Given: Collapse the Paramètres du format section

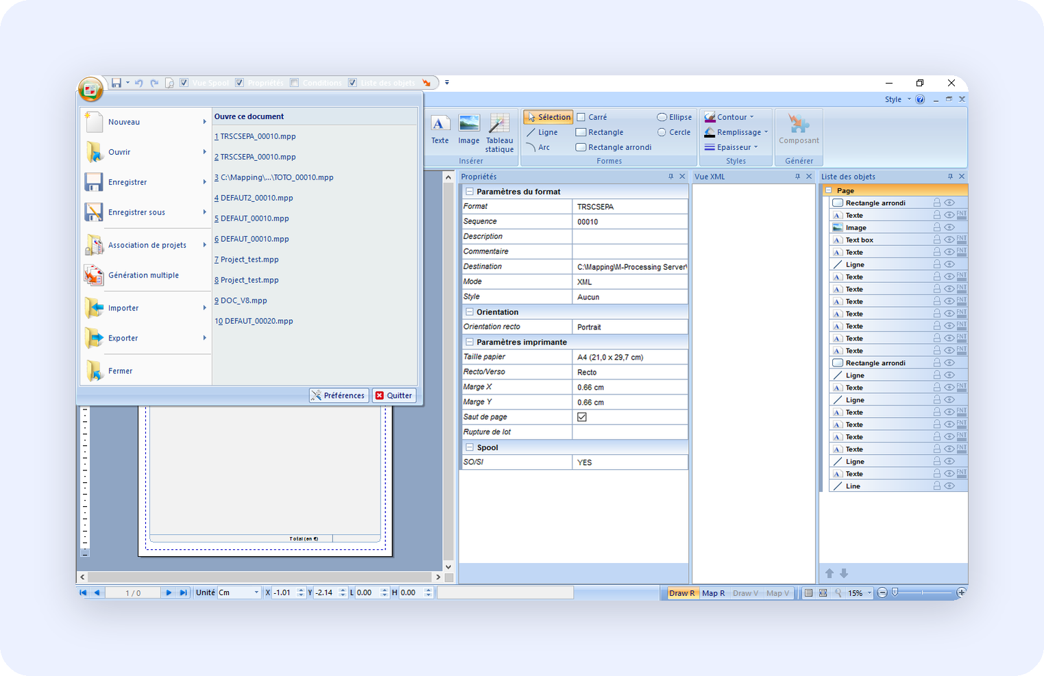Looking at the screenshot, I should pos(470,192).
